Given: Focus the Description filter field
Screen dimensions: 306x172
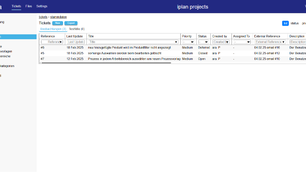Looking at the screenshot, I should 298,42.
